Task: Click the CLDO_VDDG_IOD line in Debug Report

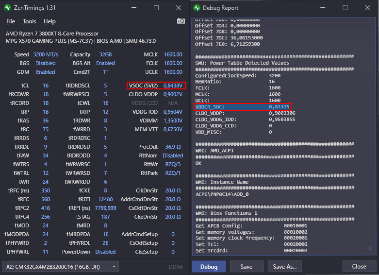Action: click(245, 120)
